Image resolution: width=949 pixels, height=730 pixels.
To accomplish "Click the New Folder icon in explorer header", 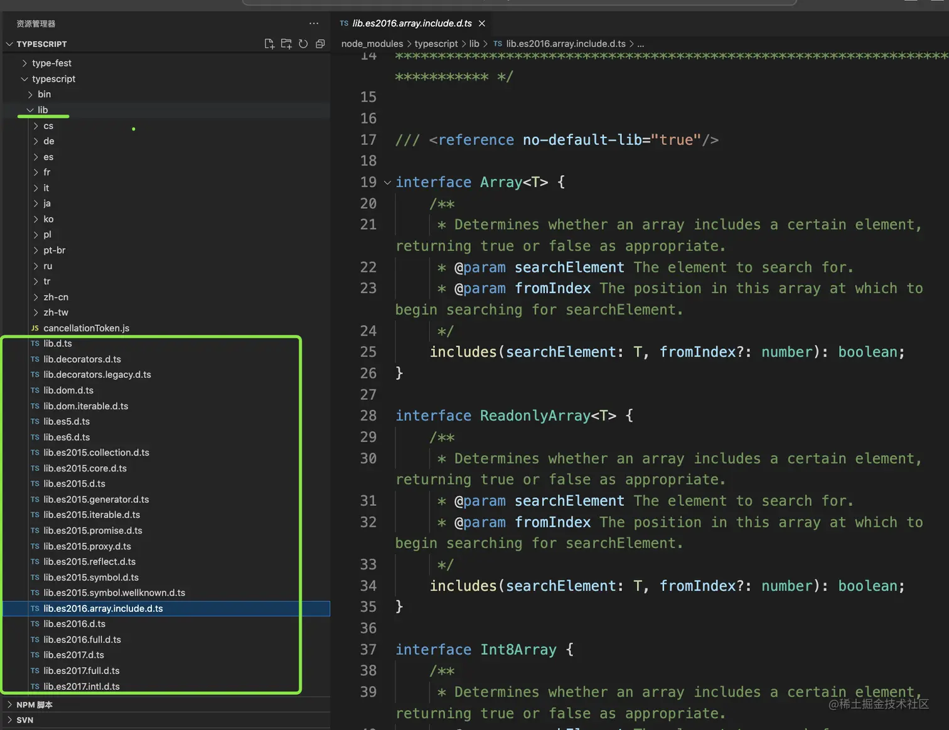I will point(286,44).
